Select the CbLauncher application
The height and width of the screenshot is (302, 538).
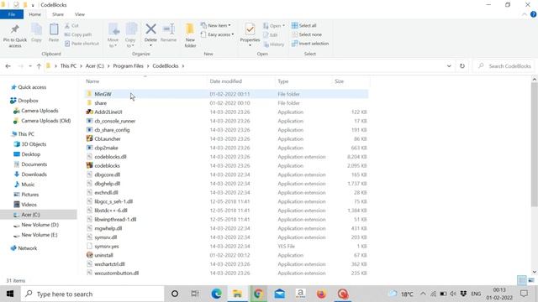226,138
